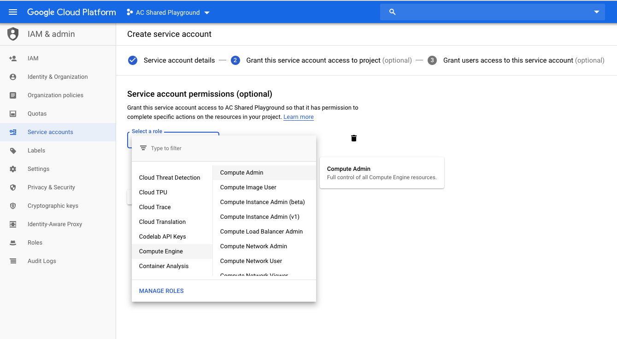617x339 pixels.
Task: Open the navigation hamburger menu
Action: 12,12
